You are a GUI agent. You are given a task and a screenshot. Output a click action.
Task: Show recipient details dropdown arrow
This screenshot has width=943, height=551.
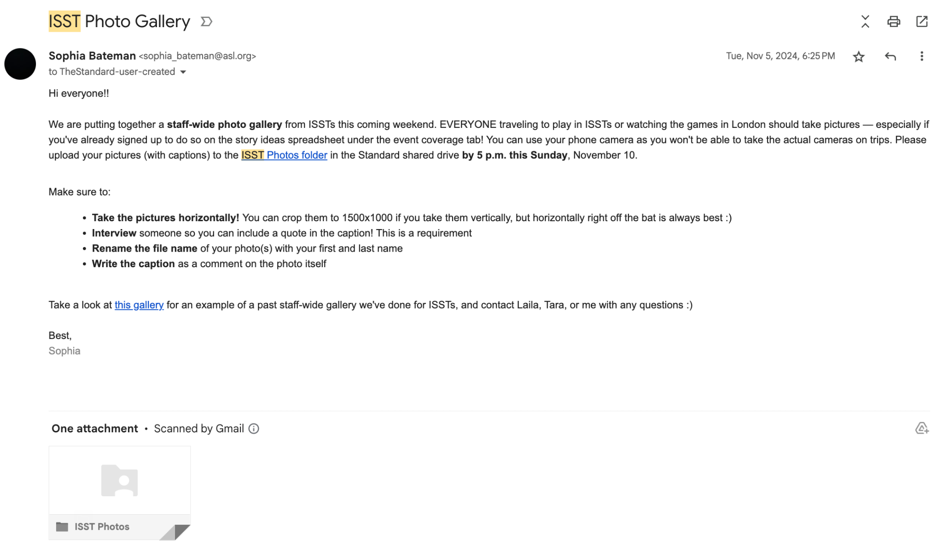click(183, 72)
